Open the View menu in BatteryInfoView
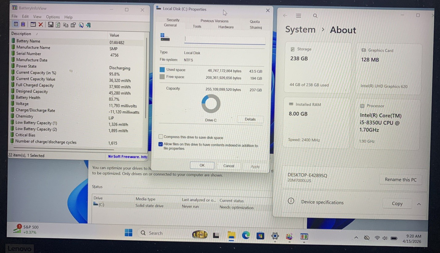The height and width of the screenshot is (253, 440). coord(37,17)
